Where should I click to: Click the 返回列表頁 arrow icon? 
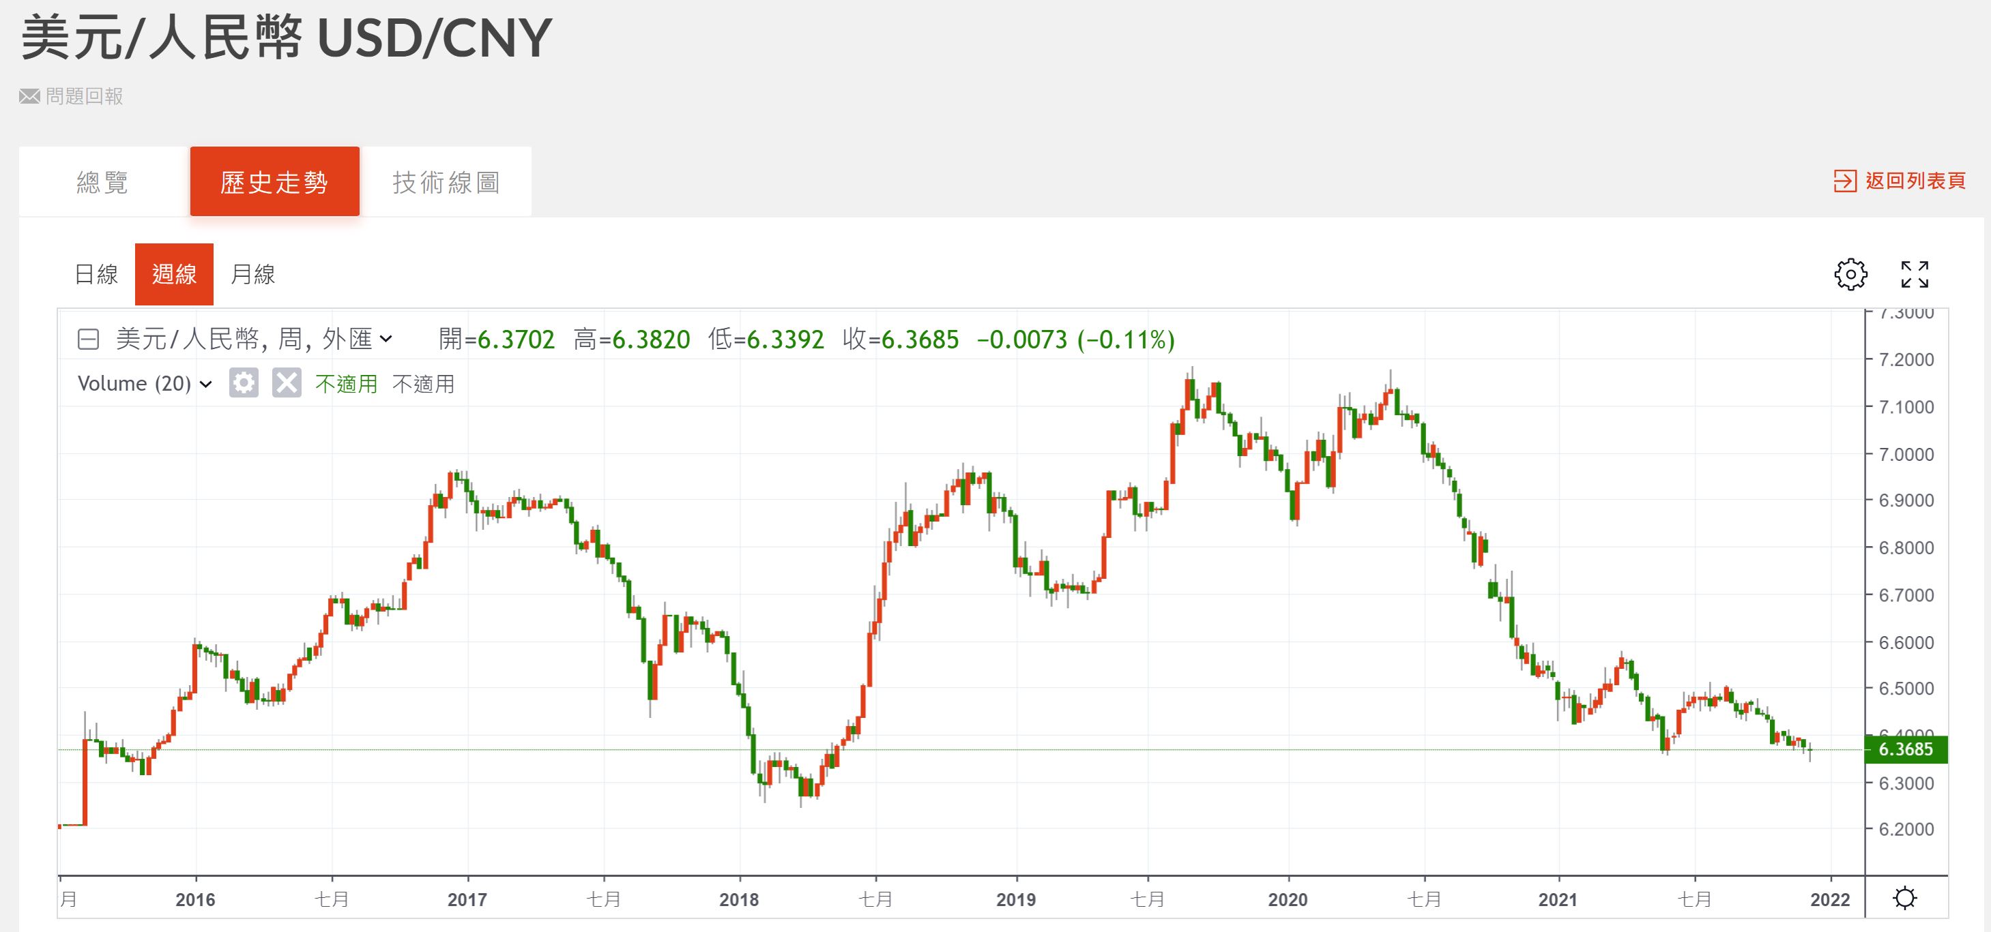point(1844,181)
